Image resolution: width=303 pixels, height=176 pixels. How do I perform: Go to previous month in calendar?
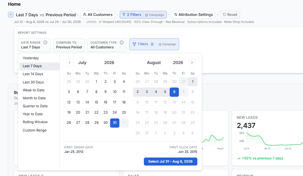click(70, 62)
